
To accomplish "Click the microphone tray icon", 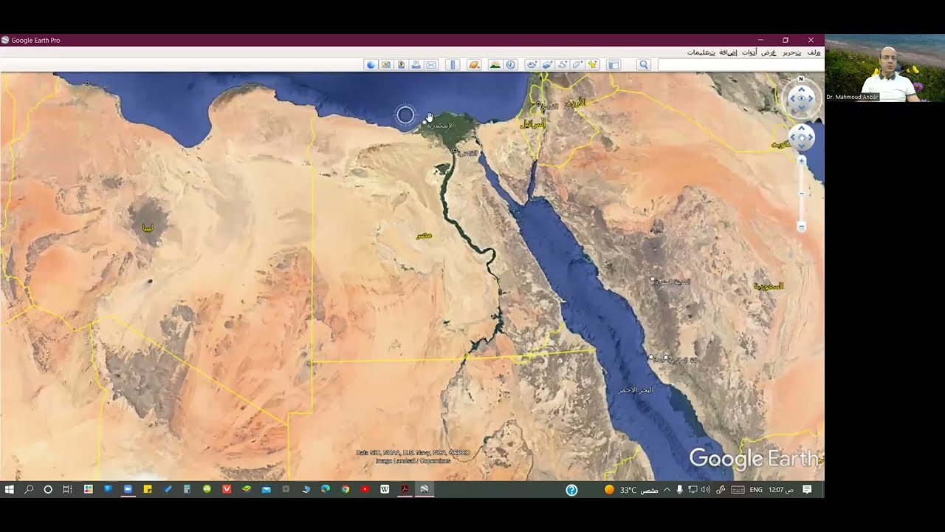I will pyautogui.click(x=680, y=490).
